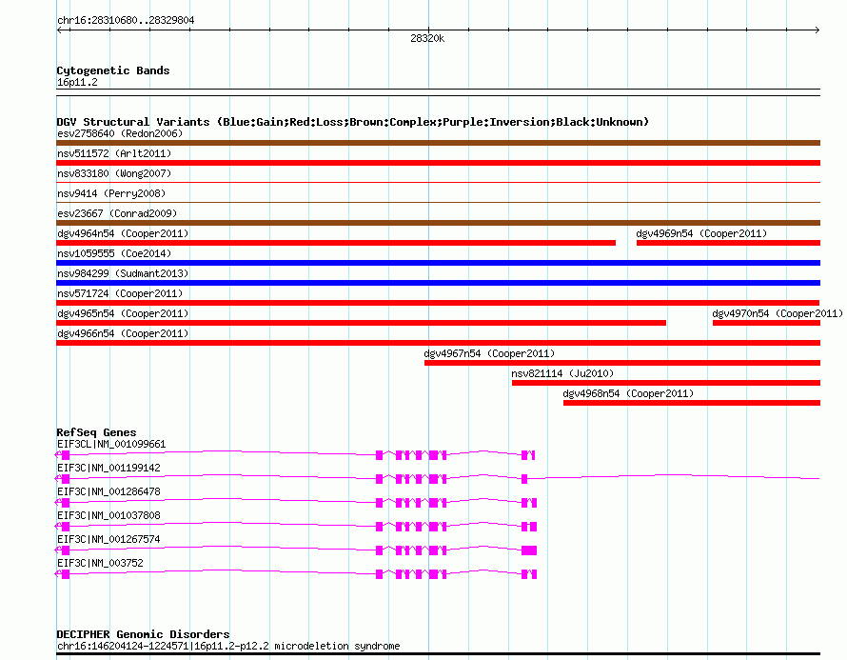Click the DECIPHER Genomic Disorders track title

143,634
